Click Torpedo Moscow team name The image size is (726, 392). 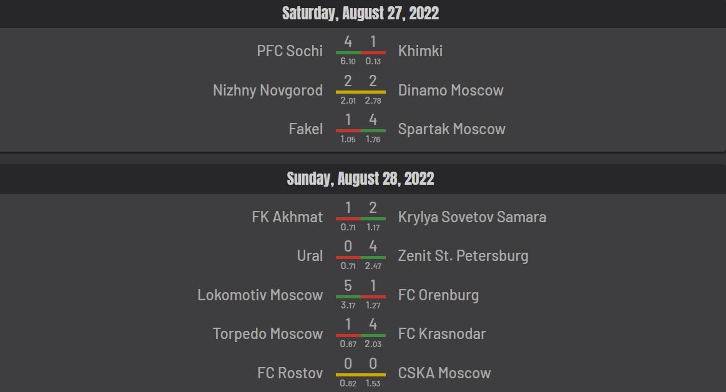(x=268, y=334)
